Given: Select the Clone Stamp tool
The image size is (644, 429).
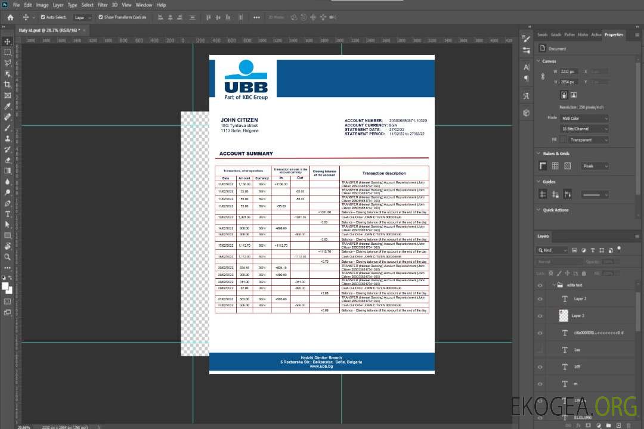Looking at the screenshot, I should coord(7,138).
